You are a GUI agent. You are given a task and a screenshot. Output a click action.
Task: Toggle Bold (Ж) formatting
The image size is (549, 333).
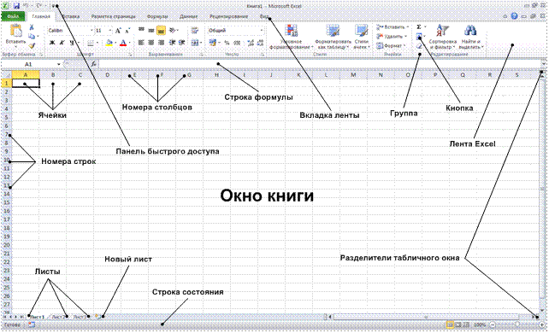tap(52, 43)
